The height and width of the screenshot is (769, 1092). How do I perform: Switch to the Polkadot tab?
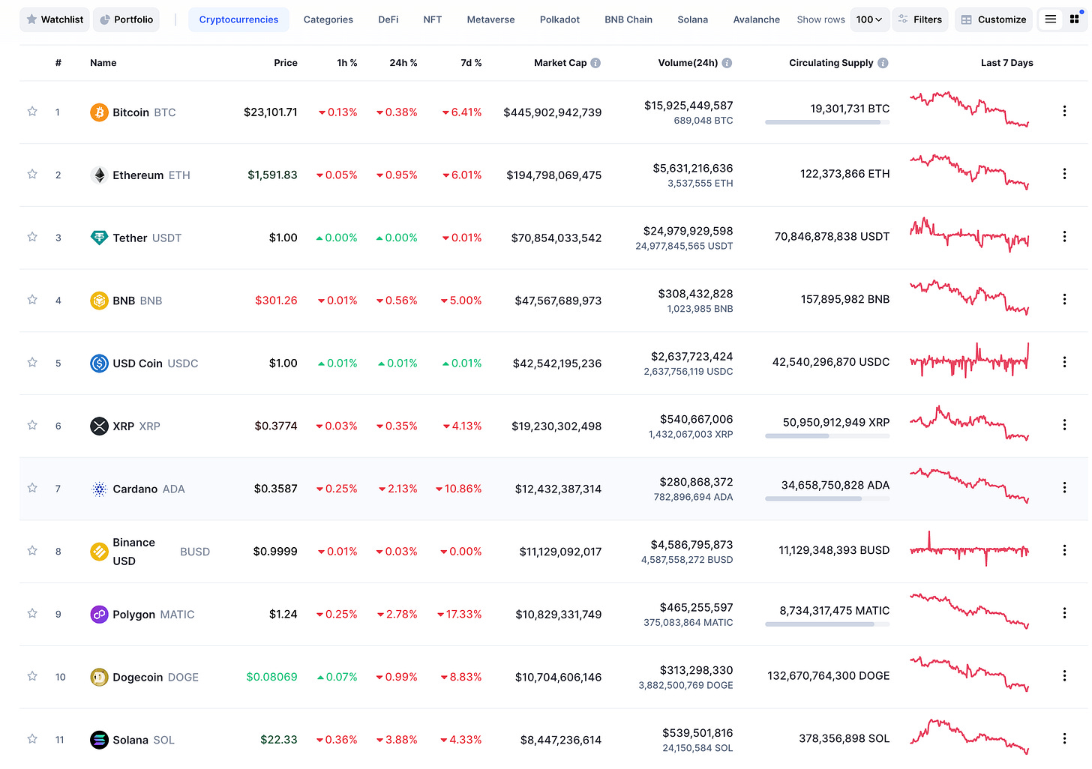pyautogui.click(x=559, y=19)
